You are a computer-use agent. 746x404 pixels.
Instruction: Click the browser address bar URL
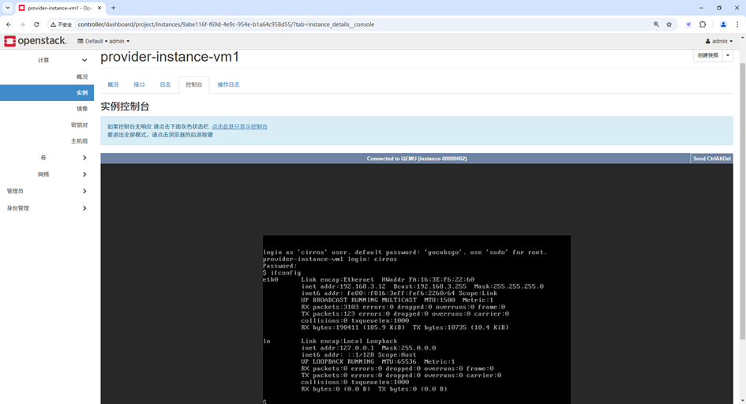226,24
